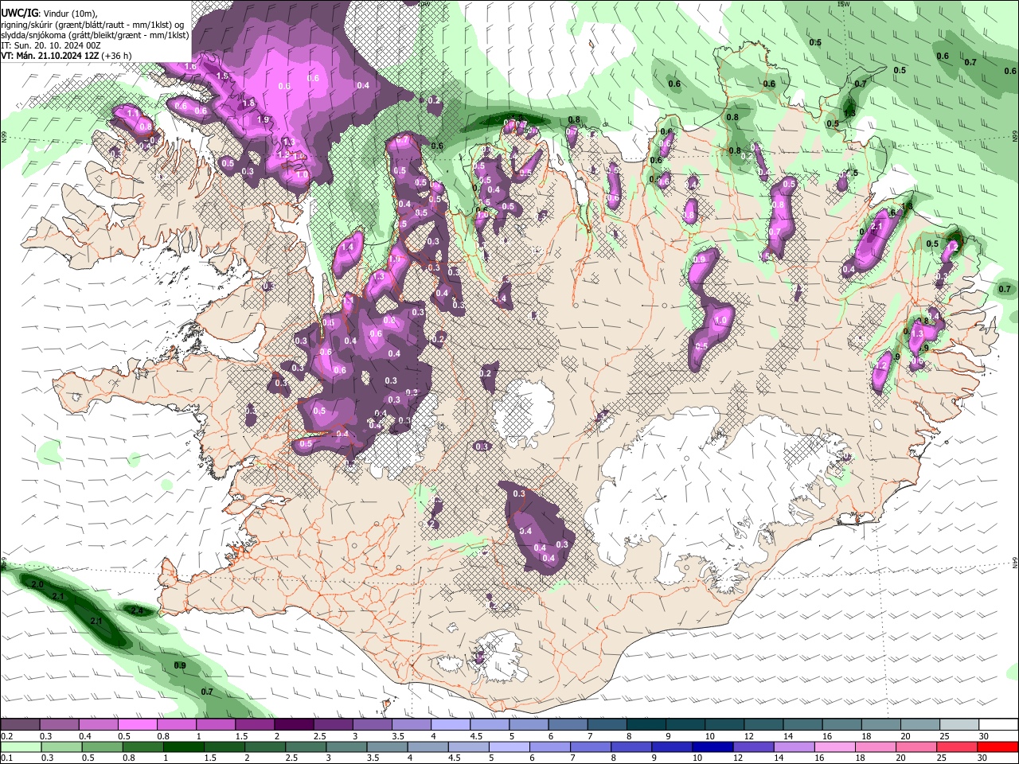Select the 'IT: Sun. 20. 10. 2024 00Z' text
1019x764 pixels.
point(50,45)
